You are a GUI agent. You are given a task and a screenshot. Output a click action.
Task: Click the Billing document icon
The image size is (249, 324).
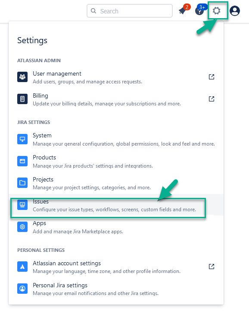[22, 99]
